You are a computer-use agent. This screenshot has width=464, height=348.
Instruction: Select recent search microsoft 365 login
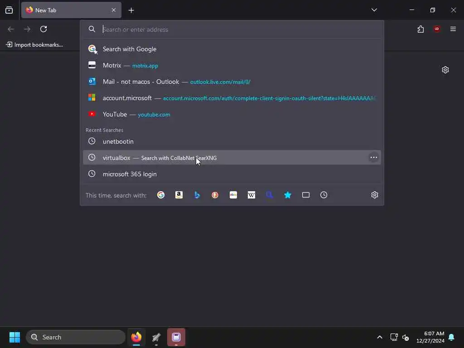[x=232, y=174]
